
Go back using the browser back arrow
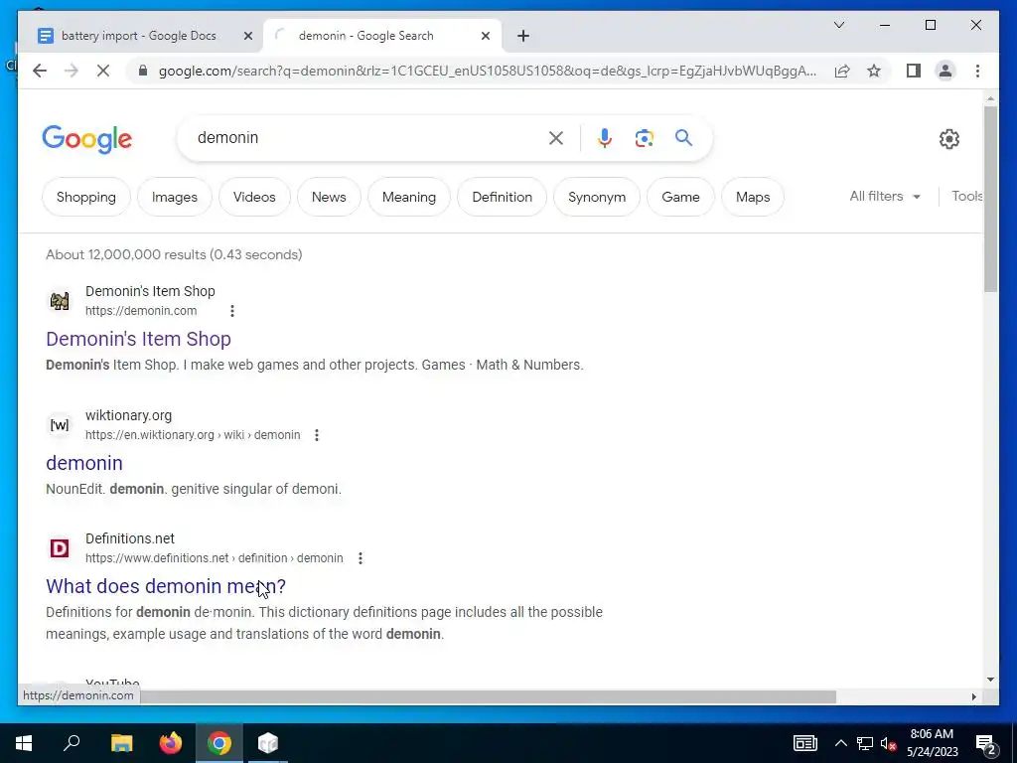(40, 71)
